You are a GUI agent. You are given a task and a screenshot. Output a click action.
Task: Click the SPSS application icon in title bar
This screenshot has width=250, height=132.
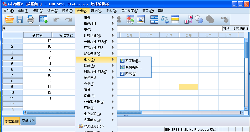coord(5,4)
